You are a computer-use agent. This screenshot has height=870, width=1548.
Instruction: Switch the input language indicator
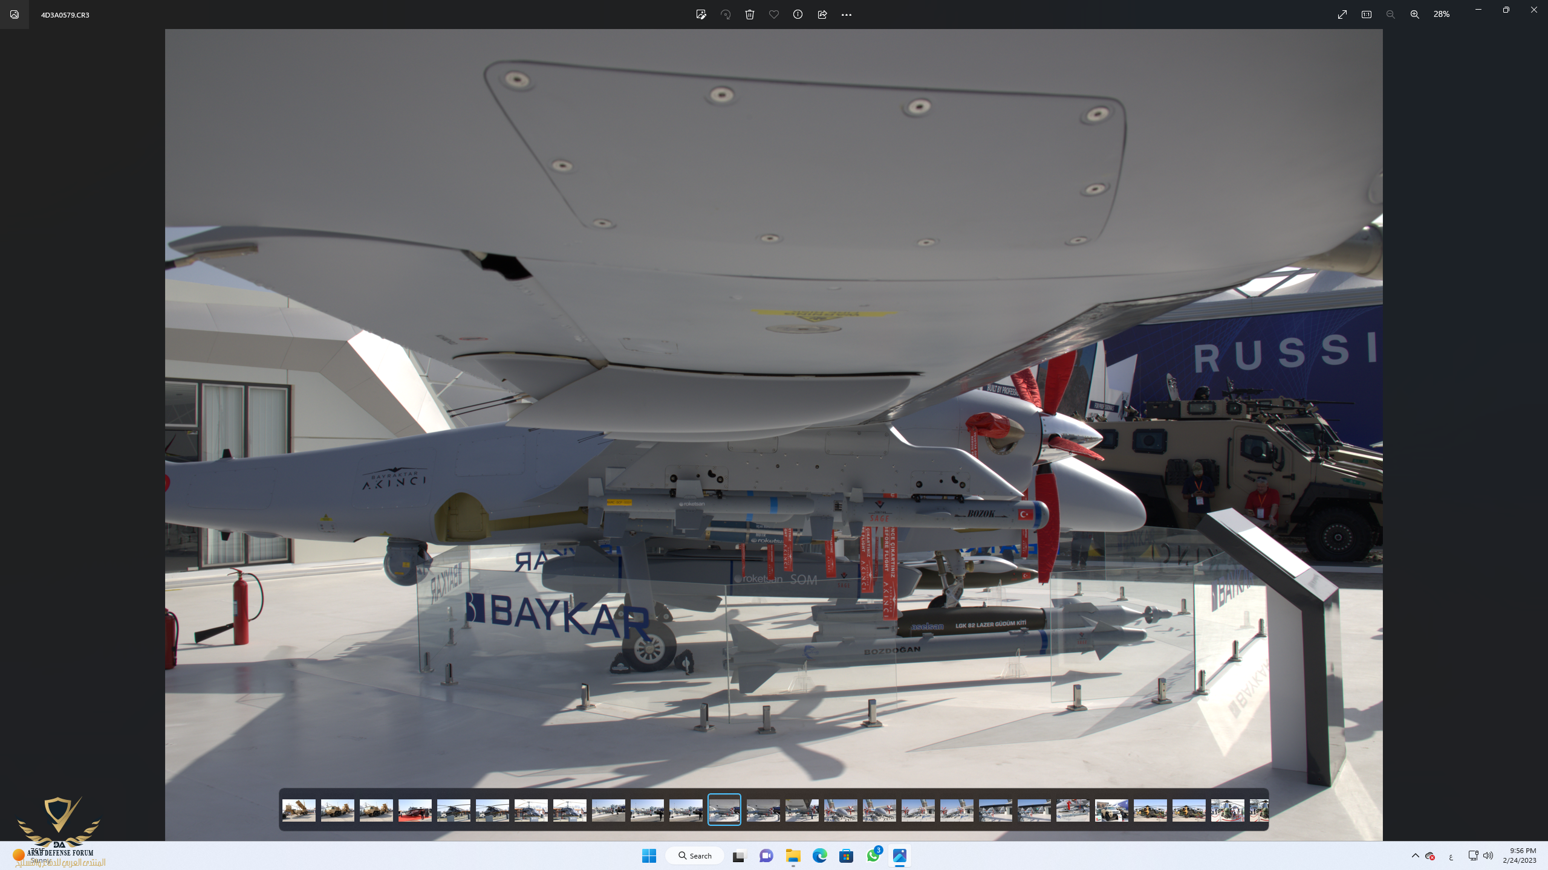(1451, 856)
